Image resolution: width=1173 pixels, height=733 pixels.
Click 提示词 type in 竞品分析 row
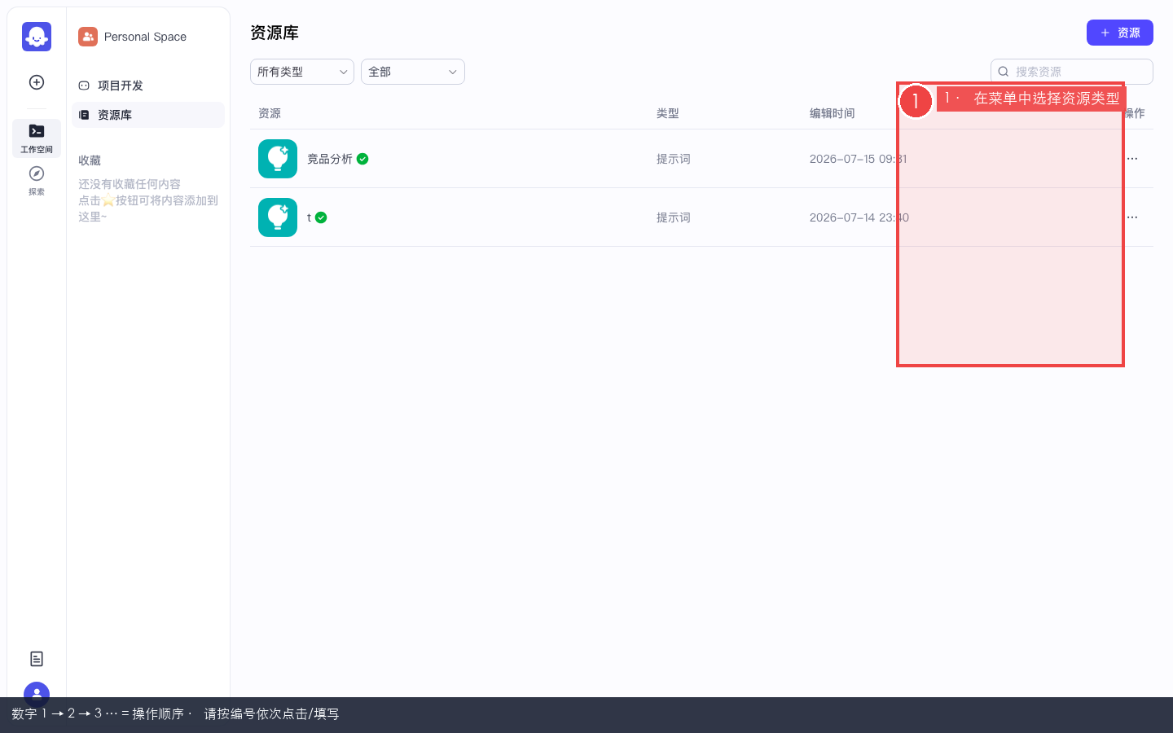674,159
